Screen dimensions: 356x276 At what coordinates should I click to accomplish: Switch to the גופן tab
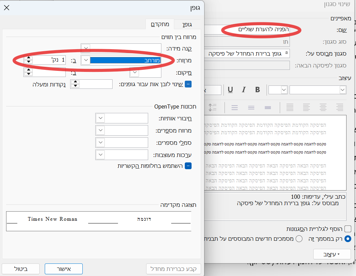(x=187, y=24)
